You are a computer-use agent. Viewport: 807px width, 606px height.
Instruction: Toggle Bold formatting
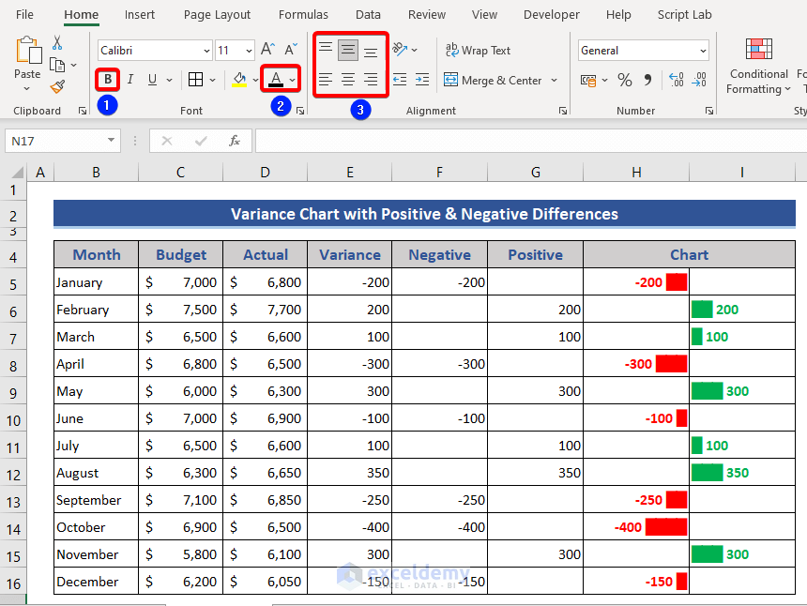pos(108,79)
